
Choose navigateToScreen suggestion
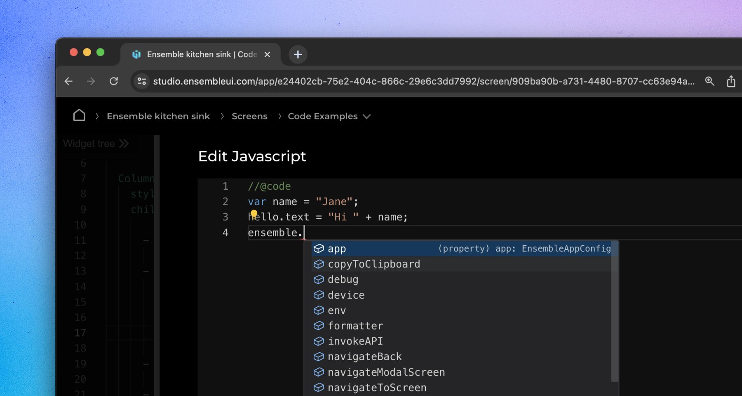point(462,388)
